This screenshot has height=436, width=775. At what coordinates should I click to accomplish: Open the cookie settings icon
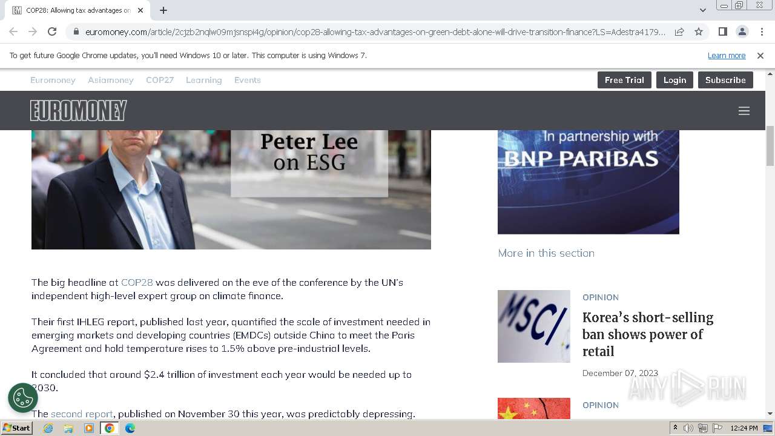[x=23, y=398]
